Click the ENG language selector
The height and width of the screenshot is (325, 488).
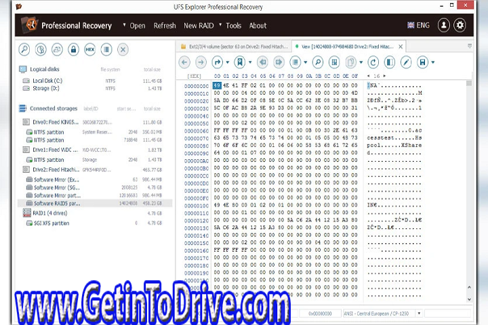(x=419, y=25)
